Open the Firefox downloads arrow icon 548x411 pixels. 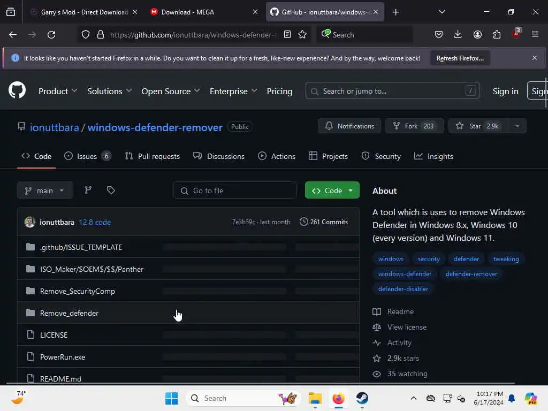click(x=458, y=34)
